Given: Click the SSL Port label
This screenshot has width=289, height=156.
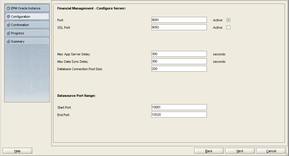Looking at the screenshot, I should pos(64,28).
